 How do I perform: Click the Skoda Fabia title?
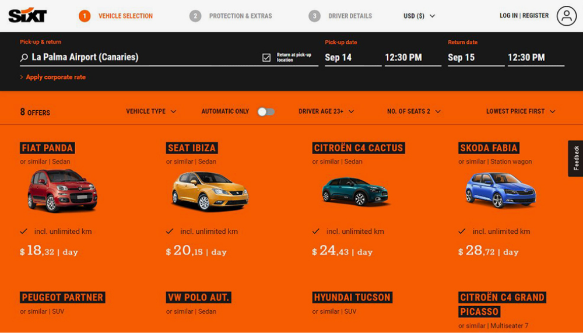coord(489,148)
